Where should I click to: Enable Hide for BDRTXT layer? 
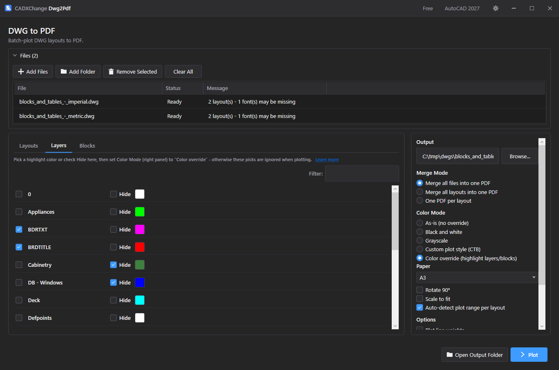click(x=113, y=229)
